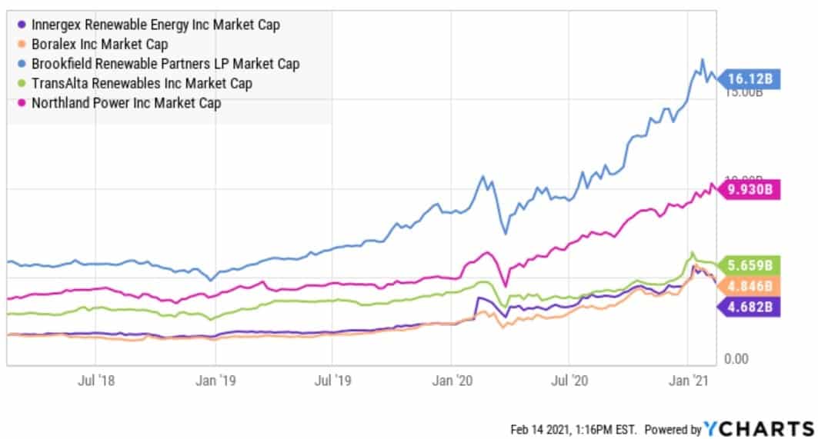This screenshot has height=439, width=818.
Task: Select the Brookfield Renewable Partners LP legend label
Action: click(x=165, y=64)
